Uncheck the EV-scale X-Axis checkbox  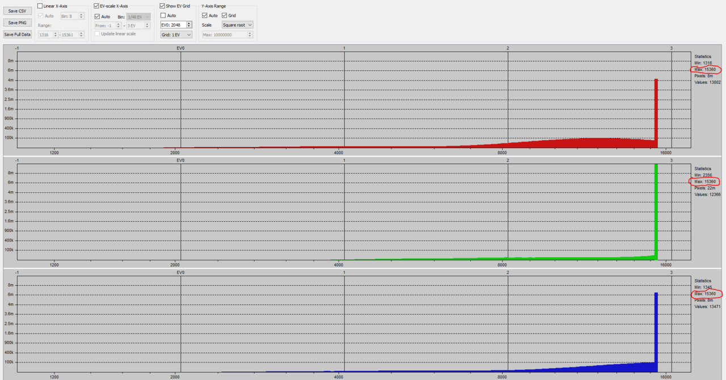tap(96, 6)
